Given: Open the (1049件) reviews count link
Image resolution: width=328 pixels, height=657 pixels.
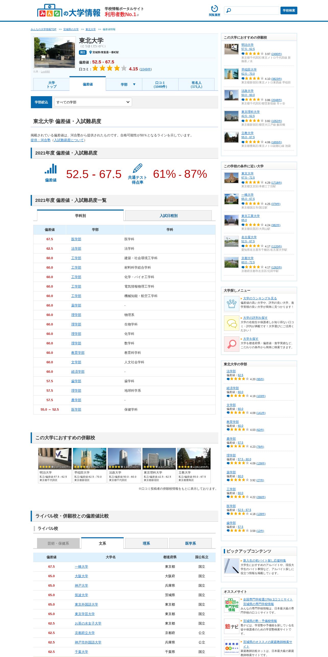Looking at the screenshot, I should (x=146, y=69).
